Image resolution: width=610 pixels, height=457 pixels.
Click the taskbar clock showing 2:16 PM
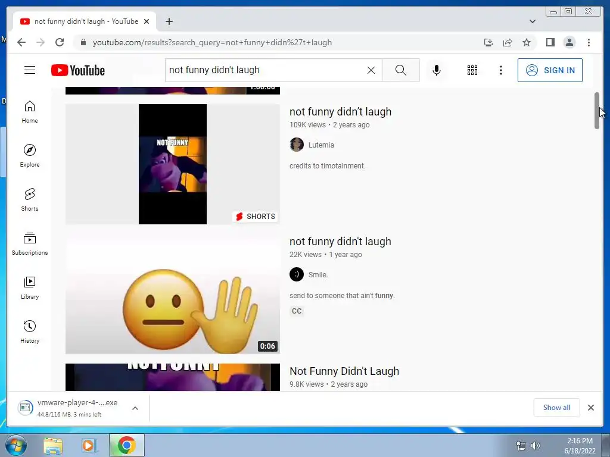click(x=580, y=446)
